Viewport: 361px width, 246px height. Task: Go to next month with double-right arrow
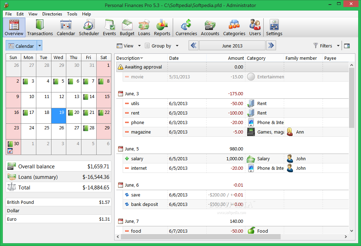coord(271,45)
